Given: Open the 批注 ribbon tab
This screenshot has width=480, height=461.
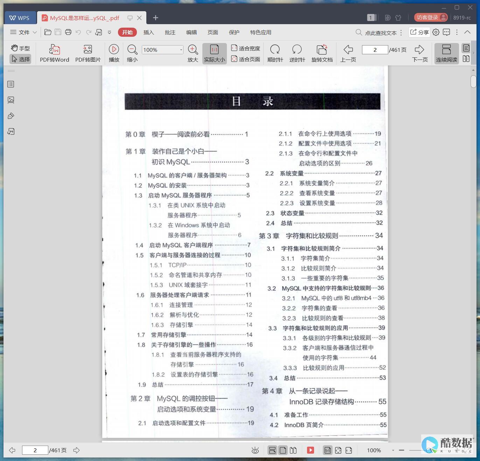Looking at the screenshot, I should [170, 32].
